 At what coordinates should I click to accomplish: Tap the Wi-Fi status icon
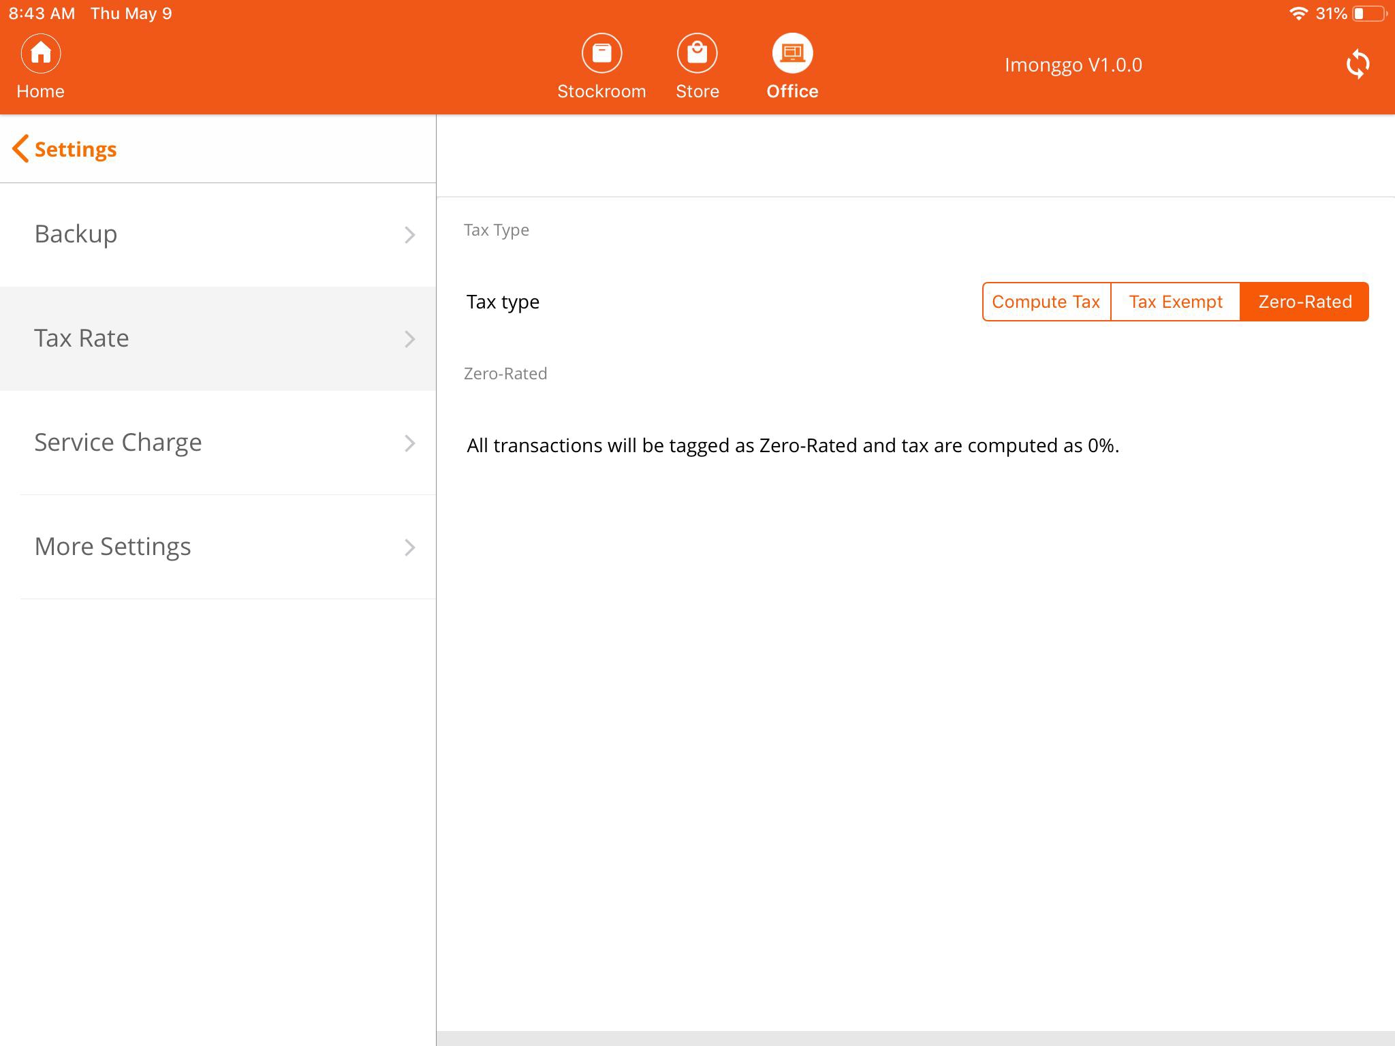[x=1298, y=14]
